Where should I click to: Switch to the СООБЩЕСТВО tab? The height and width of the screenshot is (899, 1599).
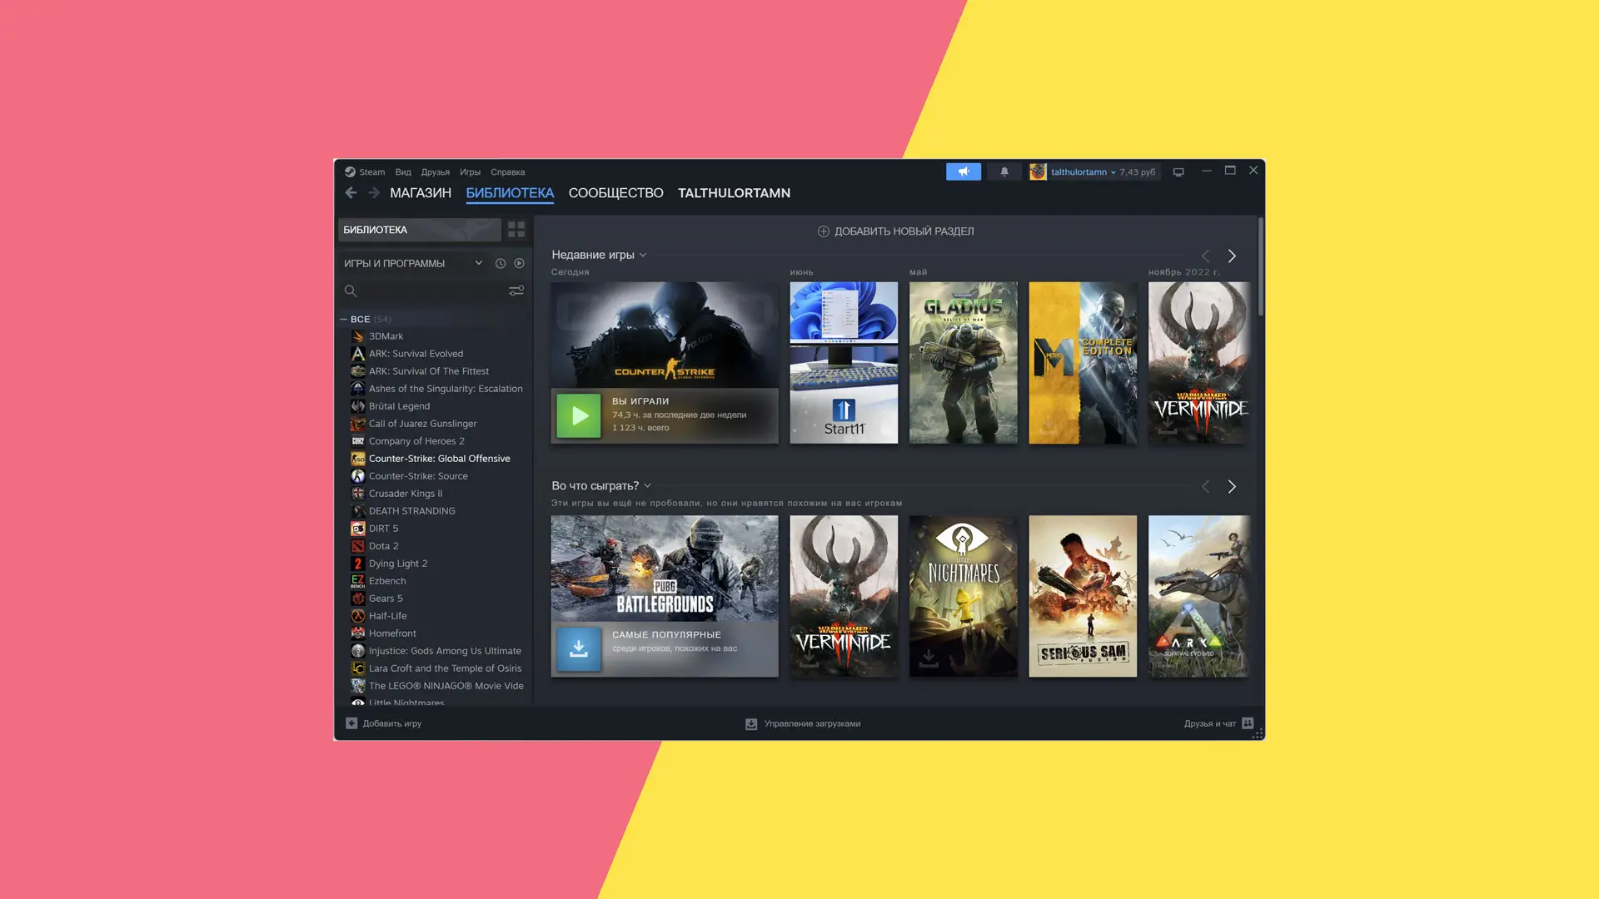pyautogui.click(x=615, y=193)
